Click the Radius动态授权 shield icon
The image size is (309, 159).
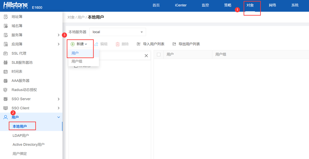tap(6, 90)
